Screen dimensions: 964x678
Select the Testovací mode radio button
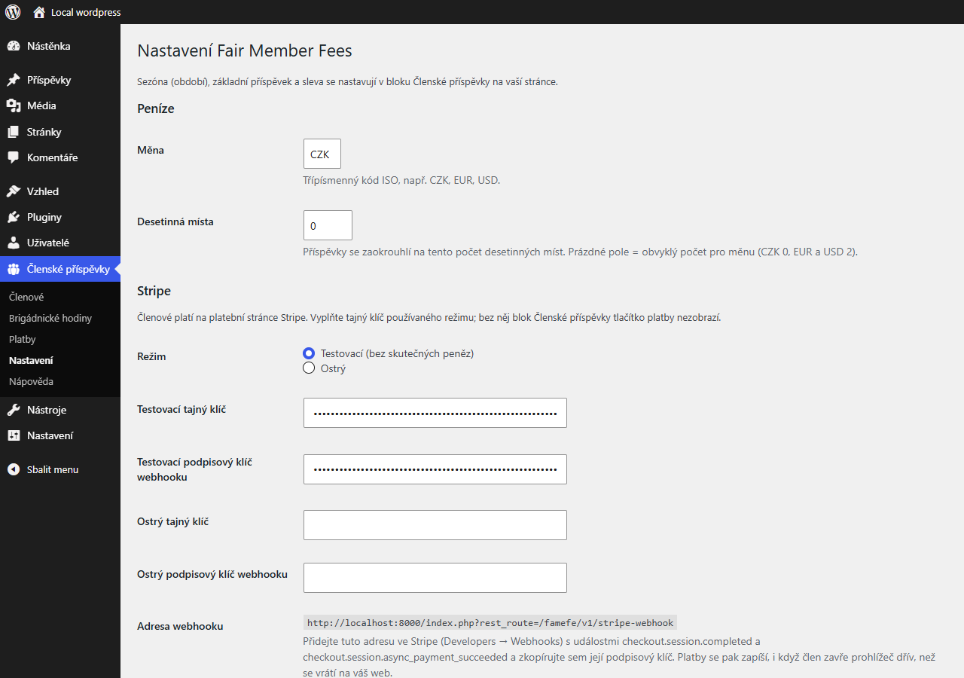(309, 353)
